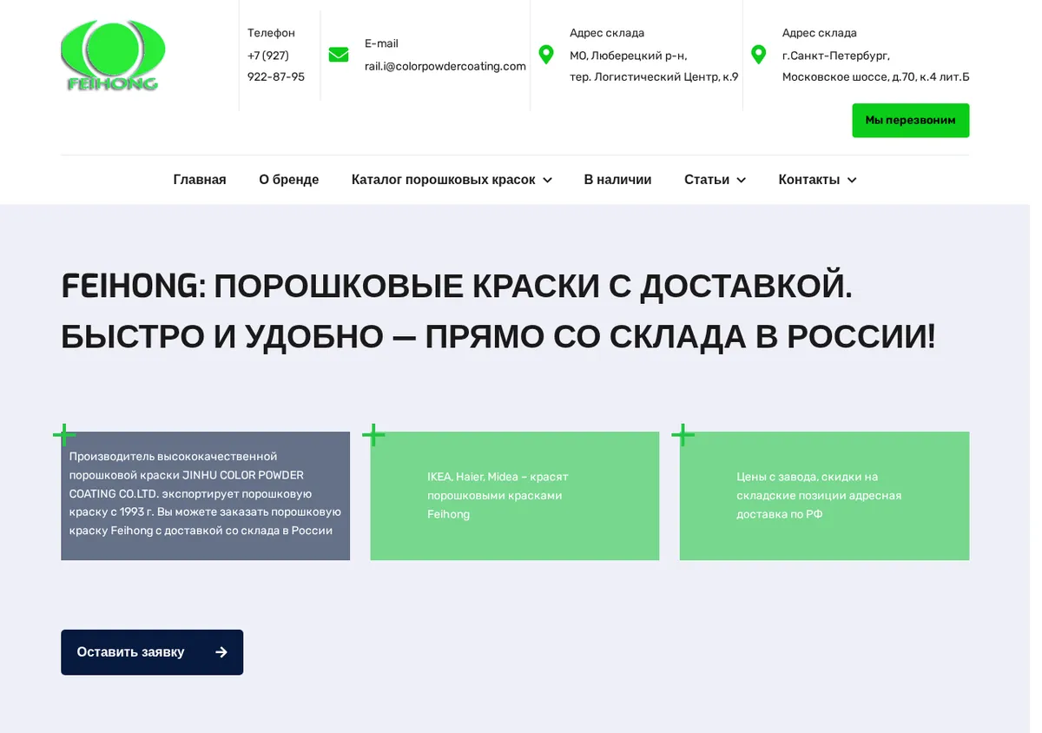Open the О бренде menu item
1042x733 pixels.
(x=289, y=180)
